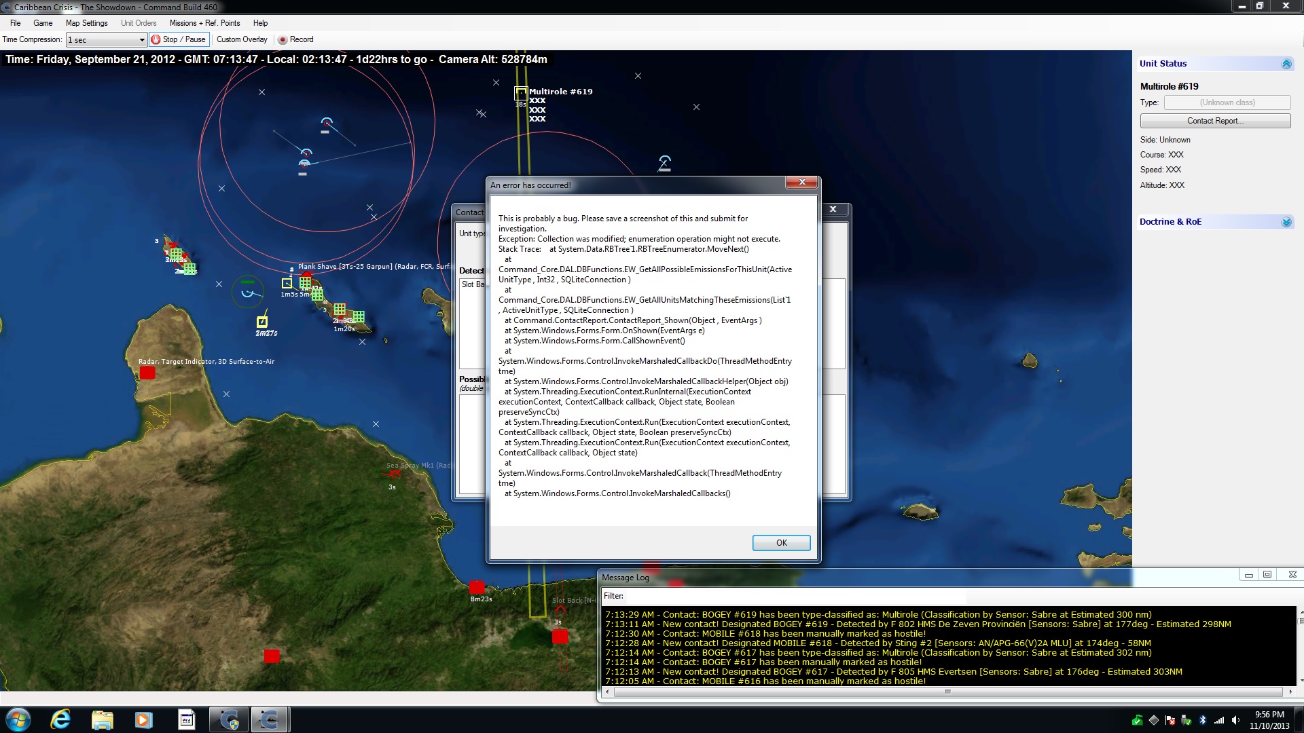Open Windows Explorer folder from taskbar

(102, 719)
